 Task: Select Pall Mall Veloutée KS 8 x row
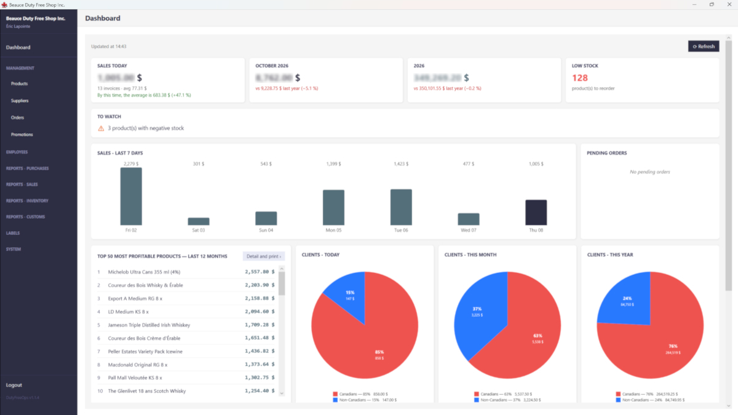[x=185, y=377]
